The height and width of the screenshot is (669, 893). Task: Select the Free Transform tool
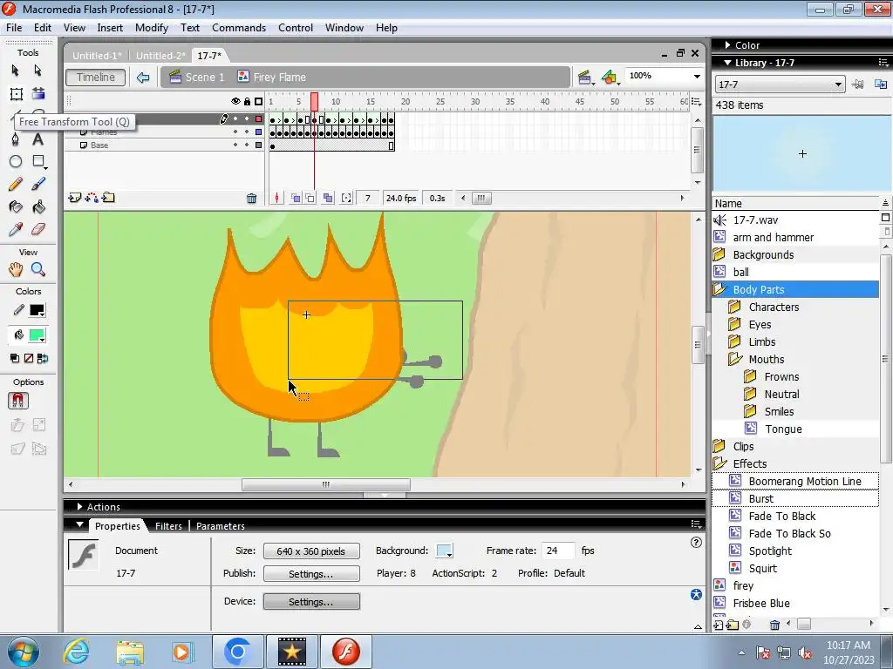coord(16,94)
